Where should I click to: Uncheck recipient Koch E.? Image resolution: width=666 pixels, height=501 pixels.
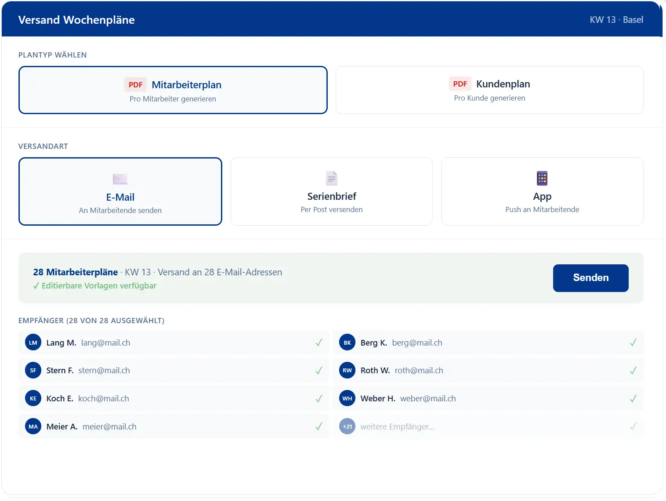point(319,399)
